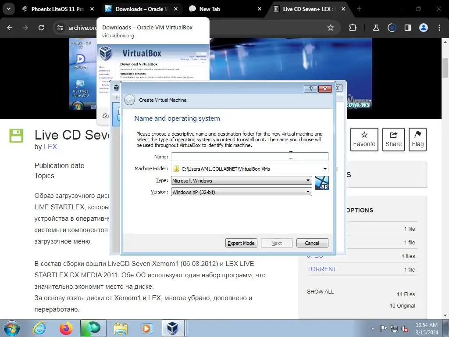Click the '14 Files' count text
The width and height of the screenshot is (449, 337).
(x=406, y=294)
